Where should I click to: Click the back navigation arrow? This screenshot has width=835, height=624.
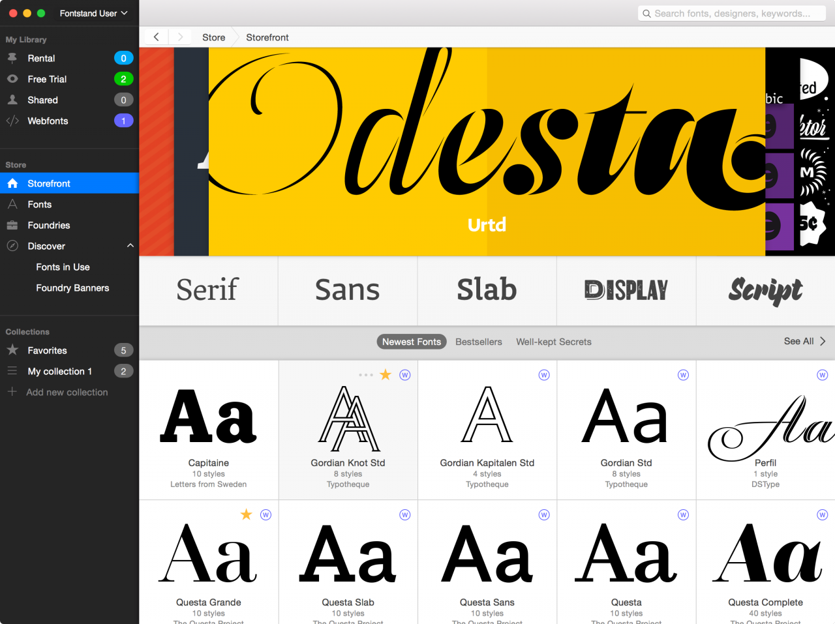(x=156, y=37)
